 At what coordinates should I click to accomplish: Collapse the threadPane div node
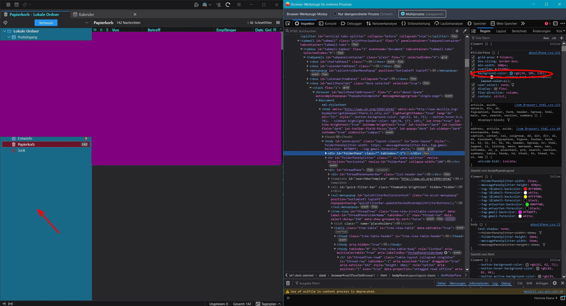(x=326, y=170)
